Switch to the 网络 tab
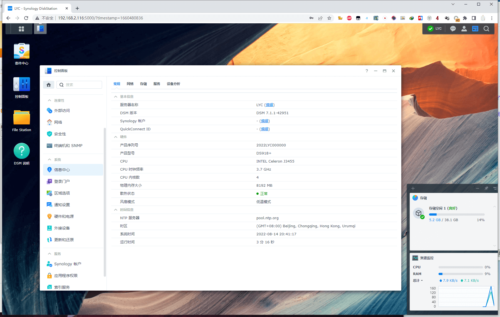 pos(130,84)
